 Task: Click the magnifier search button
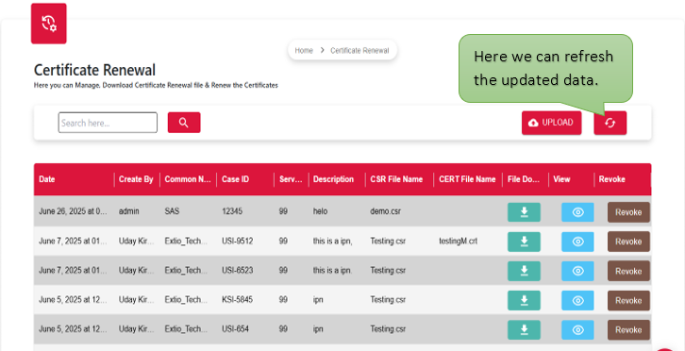(x=184, y=123)
